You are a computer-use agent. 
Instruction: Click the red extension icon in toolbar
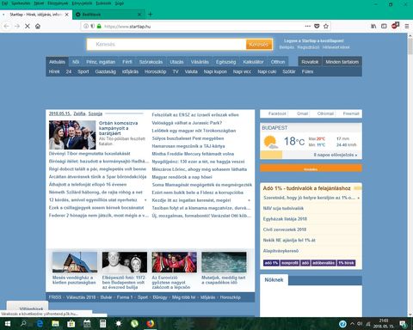click(395, 26)
